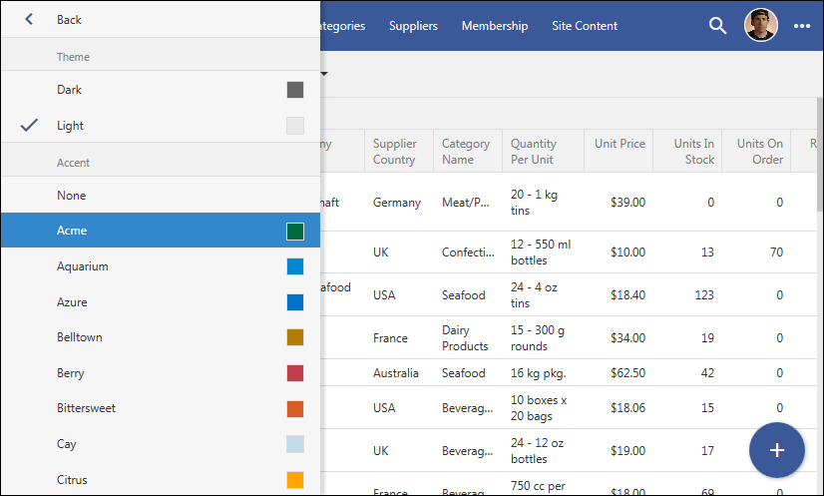Click the Berry red swatch
The width and height of the screenshot is (824, 496).
[x=295, y=373]
